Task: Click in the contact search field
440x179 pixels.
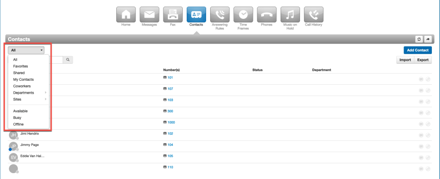Action: tap(56, 60)
